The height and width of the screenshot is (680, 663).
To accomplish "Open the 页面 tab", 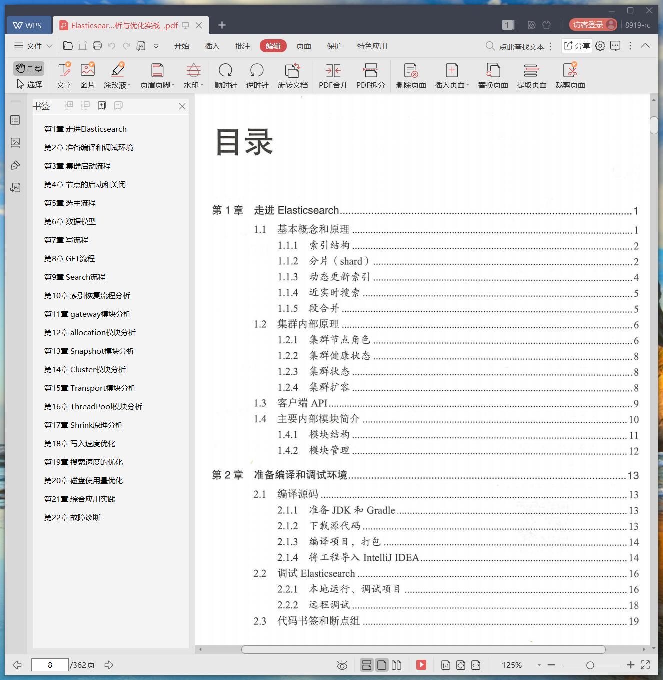I will coord(304,46).
